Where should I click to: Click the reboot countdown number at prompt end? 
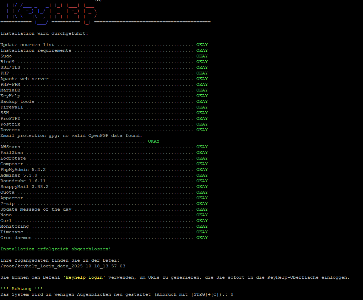pyautogui.click(x=232, y=294)
